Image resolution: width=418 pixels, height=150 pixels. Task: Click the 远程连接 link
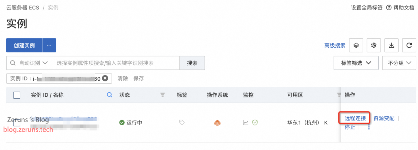tap(355, 118)
